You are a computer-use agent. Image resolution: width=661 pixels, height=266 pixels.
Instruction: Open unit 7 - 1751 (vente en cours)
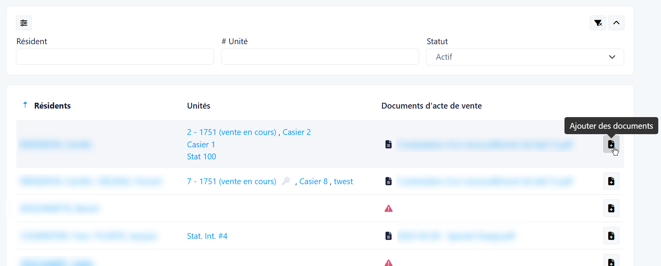point(231,181)
